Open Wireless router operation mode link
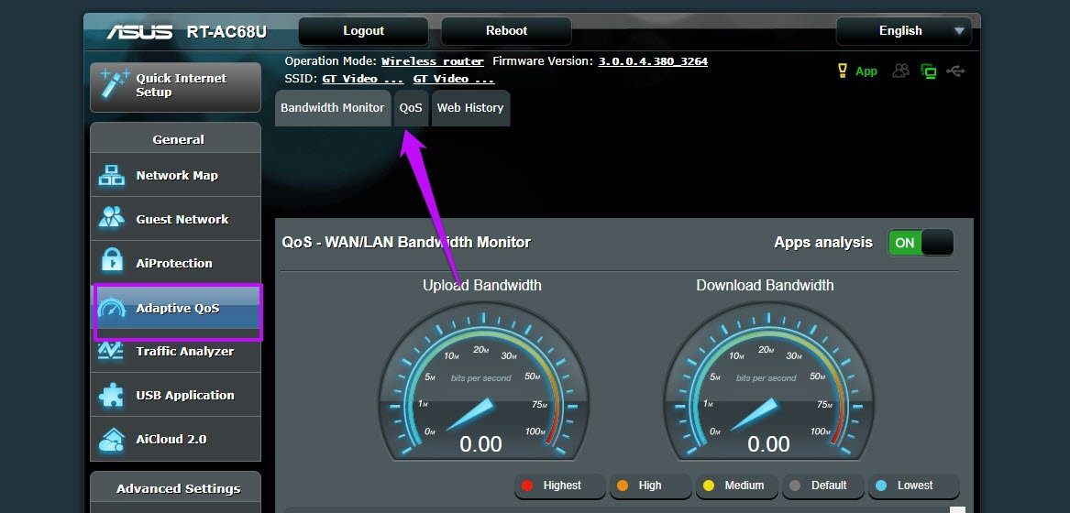 pos(433,61)
